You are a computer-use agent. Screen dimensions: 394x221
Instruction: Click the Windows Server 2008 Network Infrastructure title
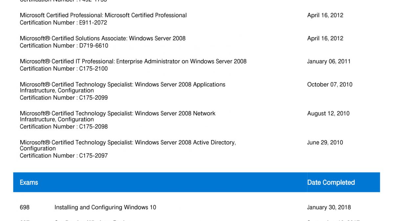pos(118,116)
